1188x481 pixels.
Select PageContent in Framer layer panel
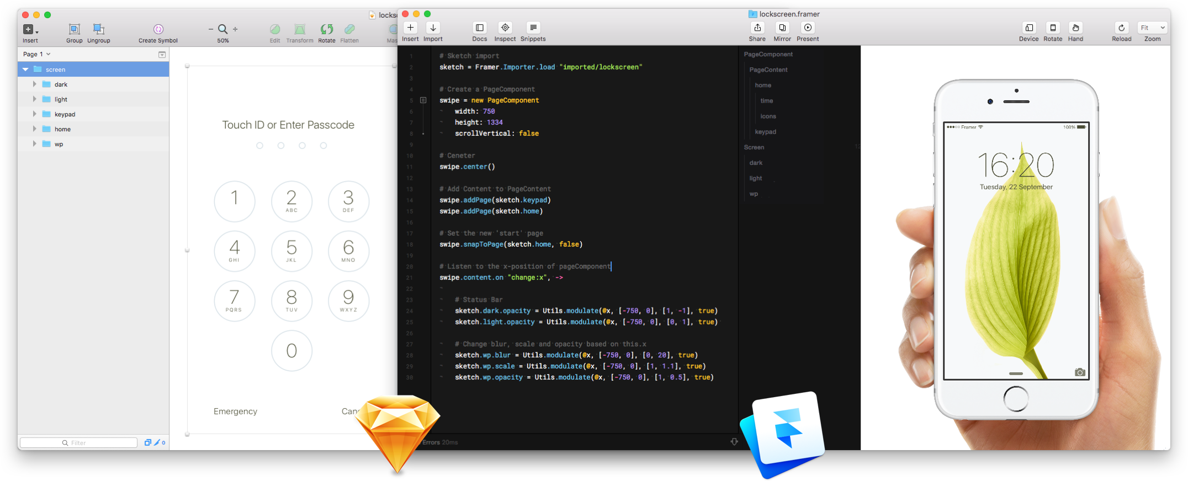[768, 70]
